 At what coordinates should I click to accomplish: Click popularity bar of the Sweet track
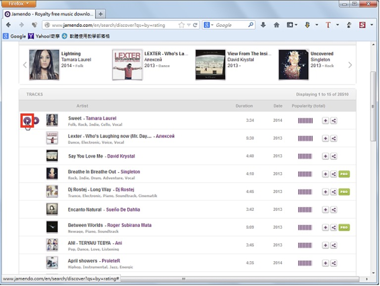tap(305, 120)
